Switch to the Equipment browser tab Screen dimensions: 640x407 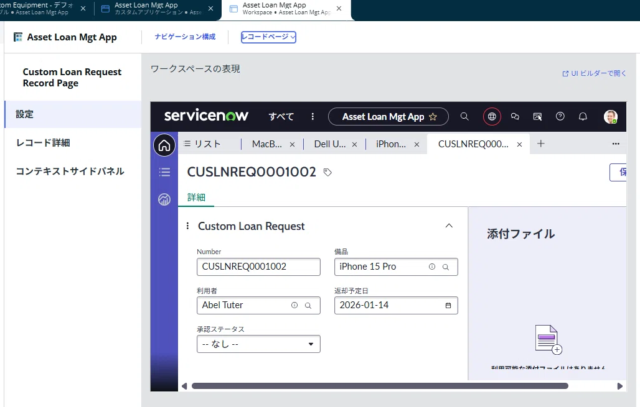coord(37,9)
